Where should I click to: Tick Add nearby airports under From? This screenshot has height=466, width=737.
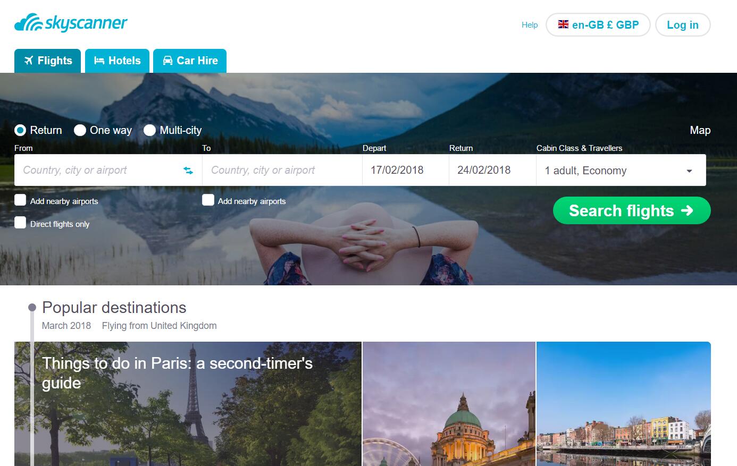(x=20, y=200)
